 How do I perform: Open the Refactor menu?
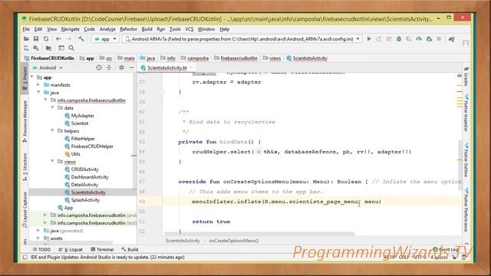click(x=128, y=29)
